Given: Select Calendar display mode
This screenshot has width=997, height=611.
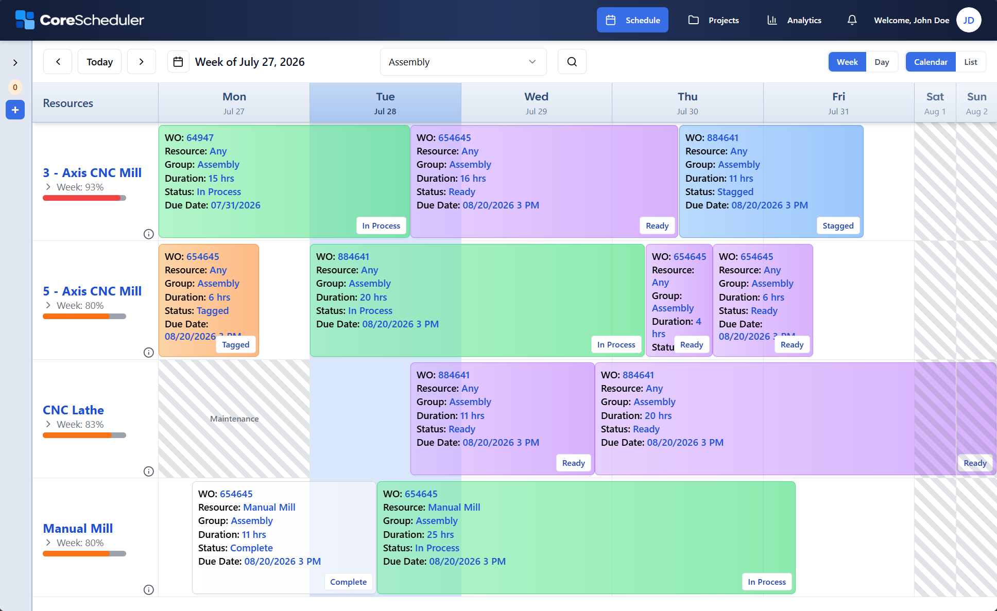Looking at the screenshot, I should (931, 62).
